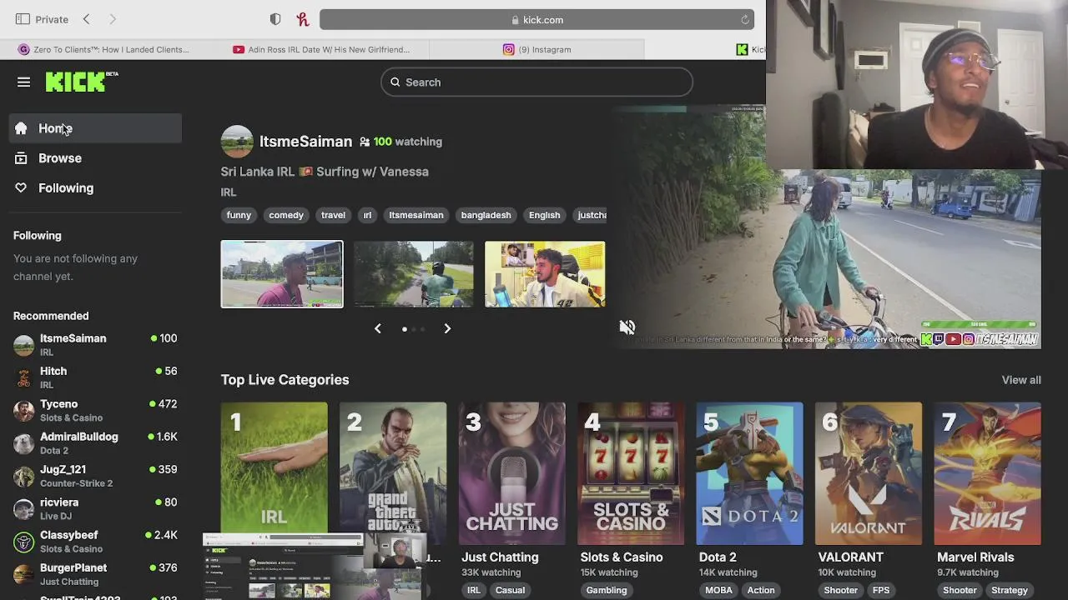
Task: Open recommended channel Classybeef
Action: click(x=96, y=541)
